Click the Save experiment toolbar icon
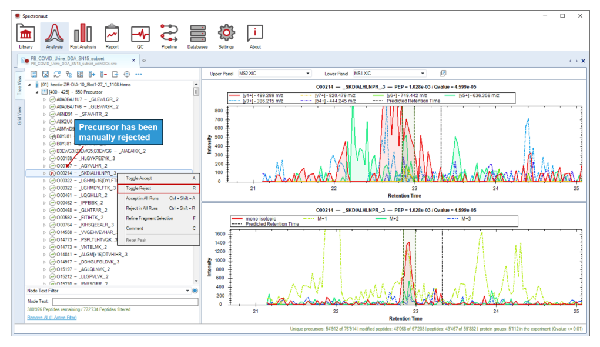The height and width of the screenshot is (347, 600). tap(33, 74)
